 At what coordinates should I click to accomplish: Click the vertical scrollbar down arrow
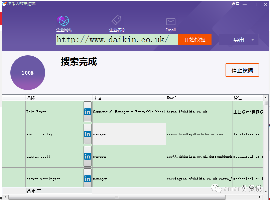266,191
